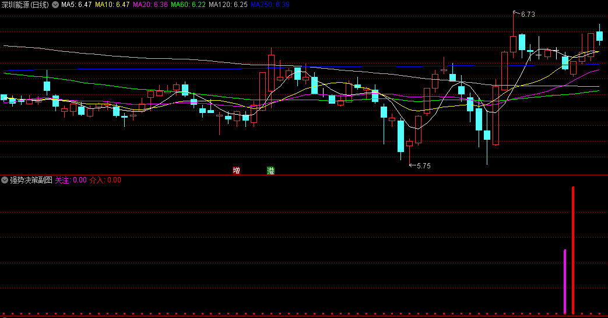Image resolution: width=608 pixels, height=318 pixels.
Task: Select the 强势决策副图 indicator name
Action: [x=31, y=180]
